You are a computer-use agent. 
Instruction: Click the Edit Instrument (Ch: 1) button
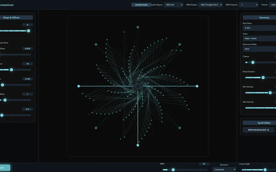coord(258,130)
